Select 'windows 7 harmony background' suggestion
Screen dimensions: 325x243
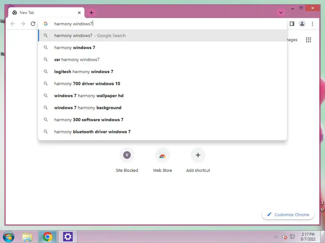pos(162,108)
